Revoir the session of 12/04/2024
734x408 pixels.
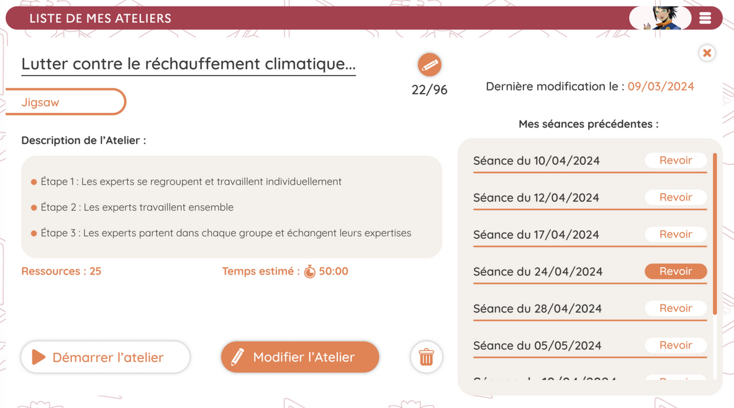[x=675, y=197]
